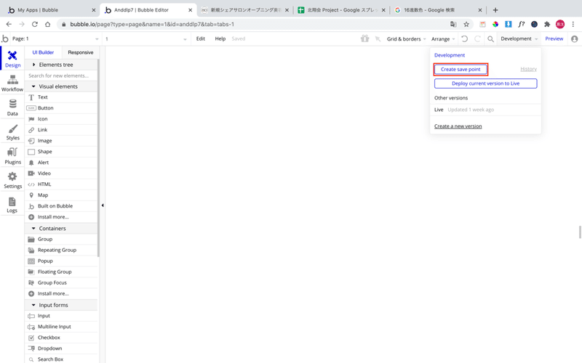This screenshot has width=582, height=363.
Task: Click Create a new version link
Action: pyautogui.click(x=458, y=126)
